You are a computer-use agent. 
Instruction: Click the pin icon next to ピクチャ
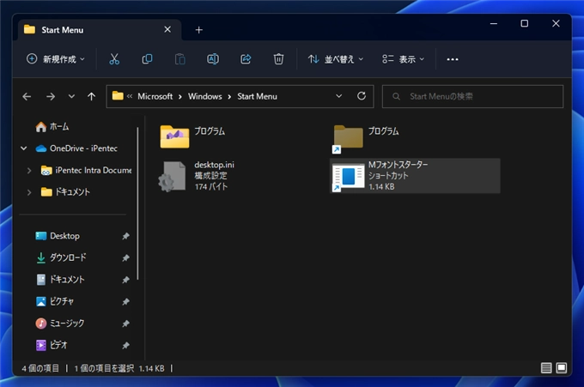point(126,301)
